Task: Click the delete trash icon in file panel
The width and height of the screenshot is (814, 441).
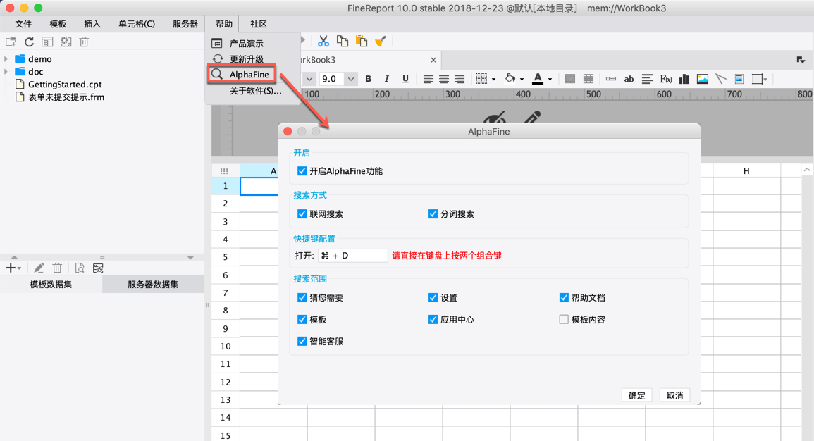Action: pos(84,42)
